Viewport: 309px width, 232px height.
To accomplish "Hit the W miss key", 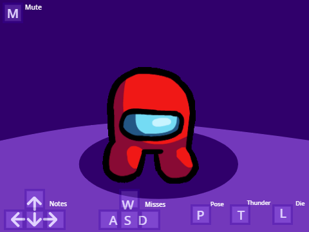I will pos(129,200).
